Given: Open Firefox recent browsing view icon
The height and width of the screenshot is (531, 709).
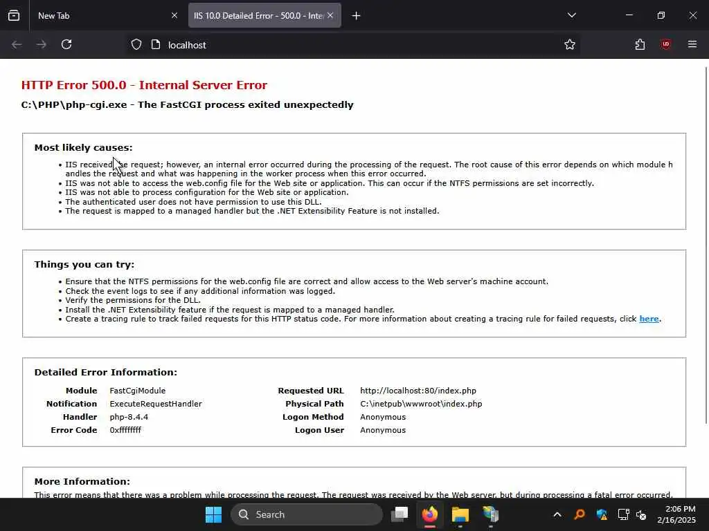Looking at the screenshot, I should click(14, 15).
